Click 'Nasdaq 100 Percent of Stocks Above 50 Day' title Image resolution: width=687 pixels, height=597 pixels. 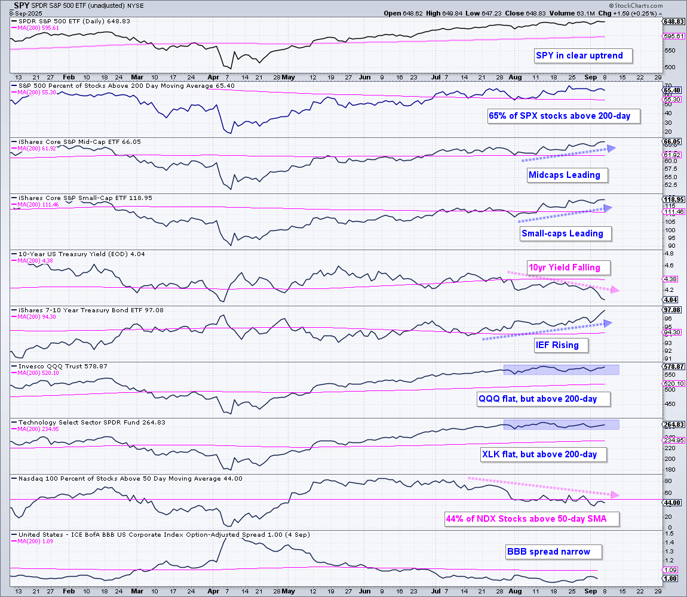tap(130, 478)
